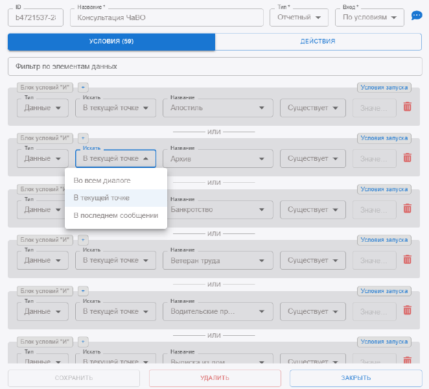Delete the Апостиль condition row with trash icon
Image resolution: width=429 pixels, height=389 pixels.
click(x=407, y=107)
